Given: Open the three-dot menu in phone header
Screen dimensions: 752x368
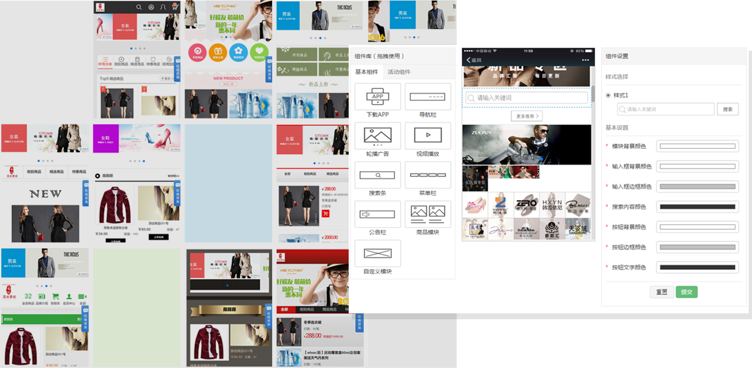Looking at the screenshot, I should tap(583, 60).
